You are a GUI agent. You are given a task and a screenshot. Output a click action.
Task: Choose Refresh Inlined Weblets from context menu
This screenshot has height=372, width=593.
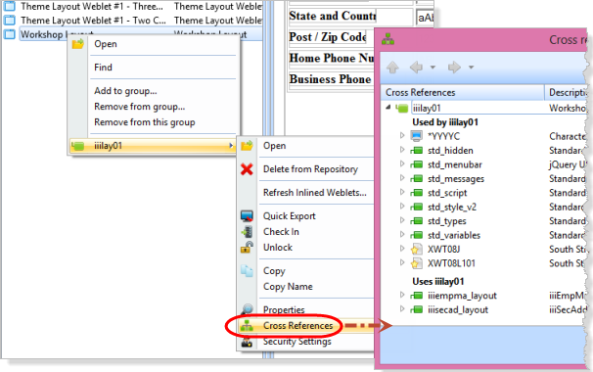tap(315, 193)
